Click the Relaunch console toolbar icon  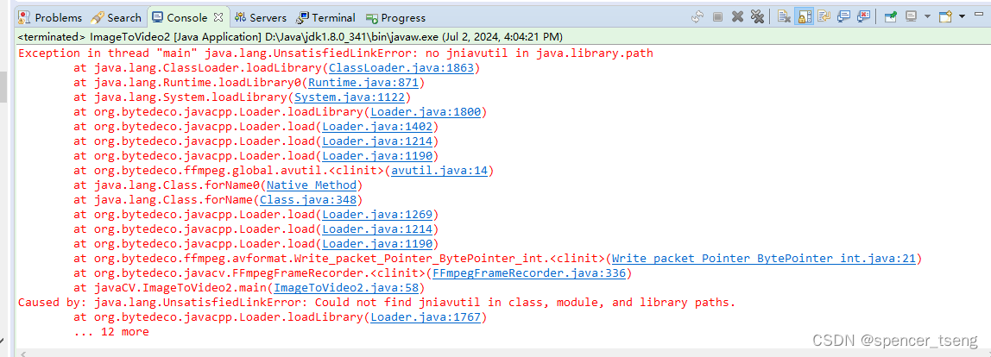point(697,17)
